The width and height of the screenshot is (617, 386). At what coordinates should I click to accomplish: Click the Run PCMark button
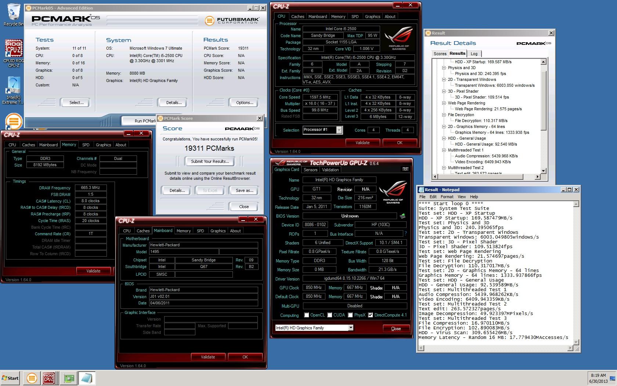pos(139,121)
